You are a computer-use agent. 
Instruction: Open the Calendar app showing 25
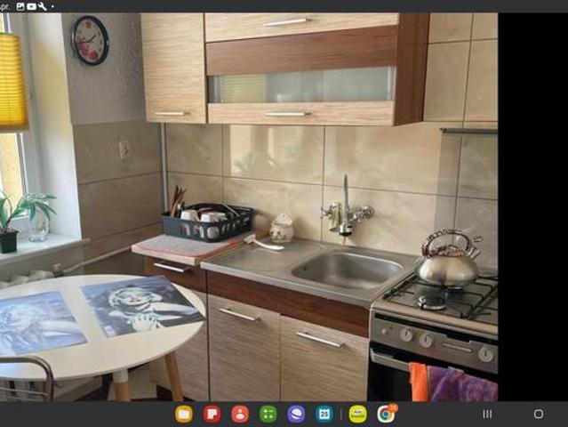(324, 414)
